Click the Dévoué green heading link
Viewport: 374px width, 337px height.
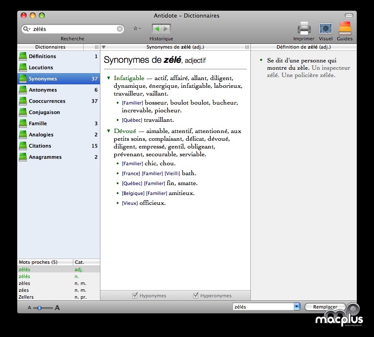tap(125, 131)
